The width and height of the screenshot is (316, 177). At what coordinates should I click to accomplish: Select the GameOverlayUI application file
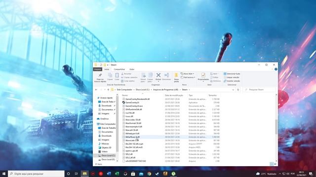click(x=131, y=103)
